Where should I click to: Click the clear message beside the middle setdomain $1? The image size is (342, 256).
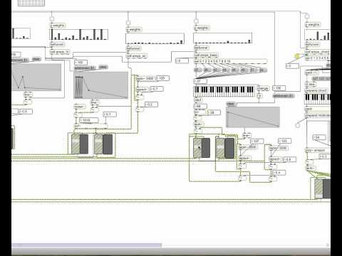[x=103, y=67]
